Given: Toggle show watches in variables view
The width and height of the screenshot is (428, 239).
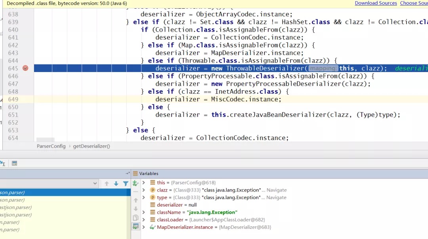Looking at the screenshot, I should [136, 227].
